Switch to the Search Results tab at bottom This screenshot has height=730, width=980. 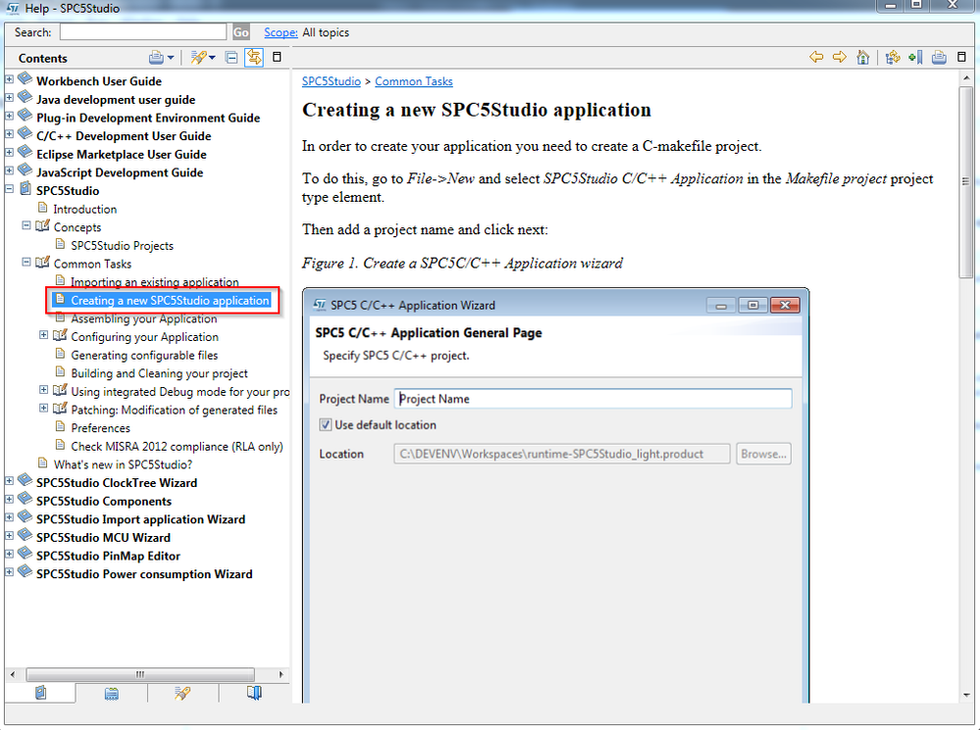[x=182, y=693]
